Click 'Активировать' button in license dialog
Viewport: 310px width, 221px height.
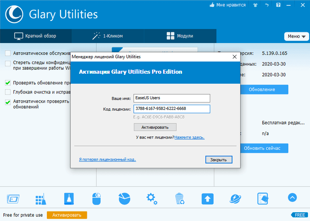[155, 127]
